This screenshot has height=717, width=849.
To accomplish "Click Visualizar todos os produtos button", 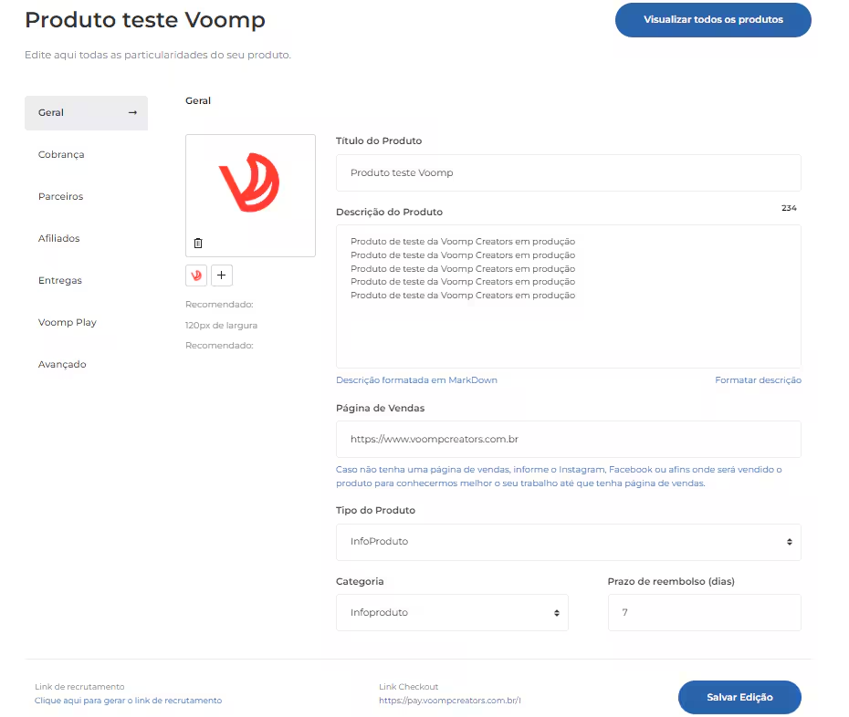I will click(x=713, y=19).
